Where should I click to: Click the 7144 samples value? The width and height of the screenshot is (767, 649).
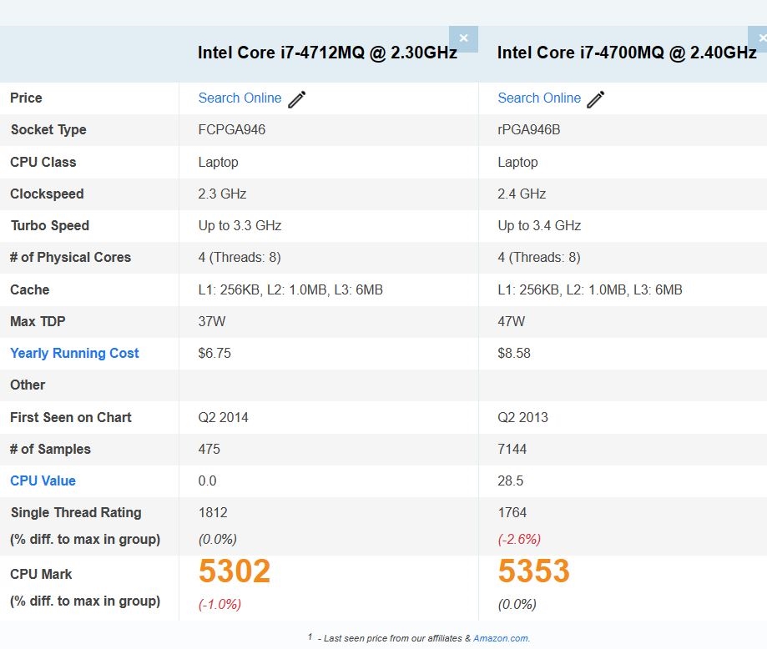[x=514, y=449]
